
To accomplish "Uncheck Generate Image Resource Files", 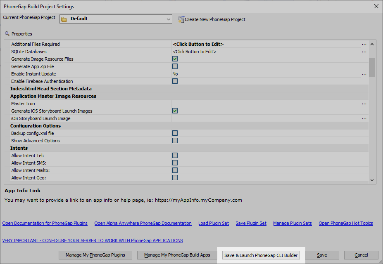I will pyautogui.click(x=175, y=59).
